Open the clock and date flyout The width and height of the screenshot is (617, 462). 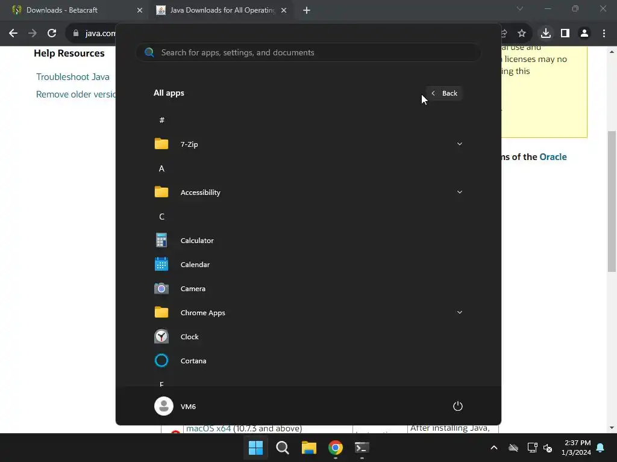click(x=576, y=448)
